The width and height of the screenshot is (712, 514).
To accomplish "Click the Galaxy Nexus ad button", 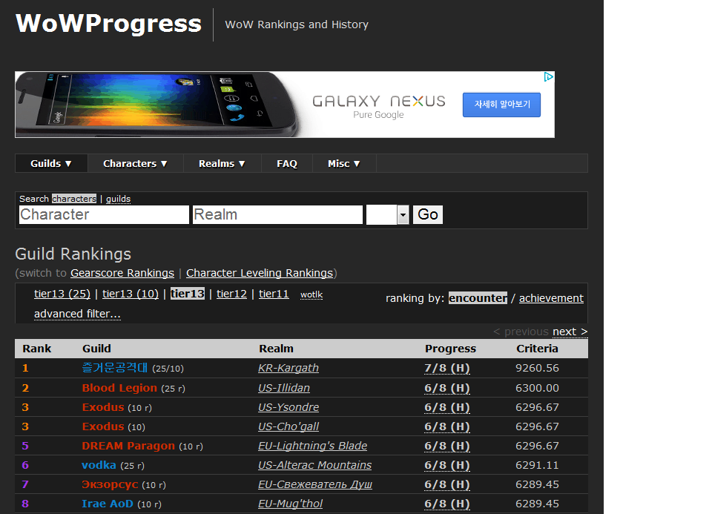I will [501, 105].
